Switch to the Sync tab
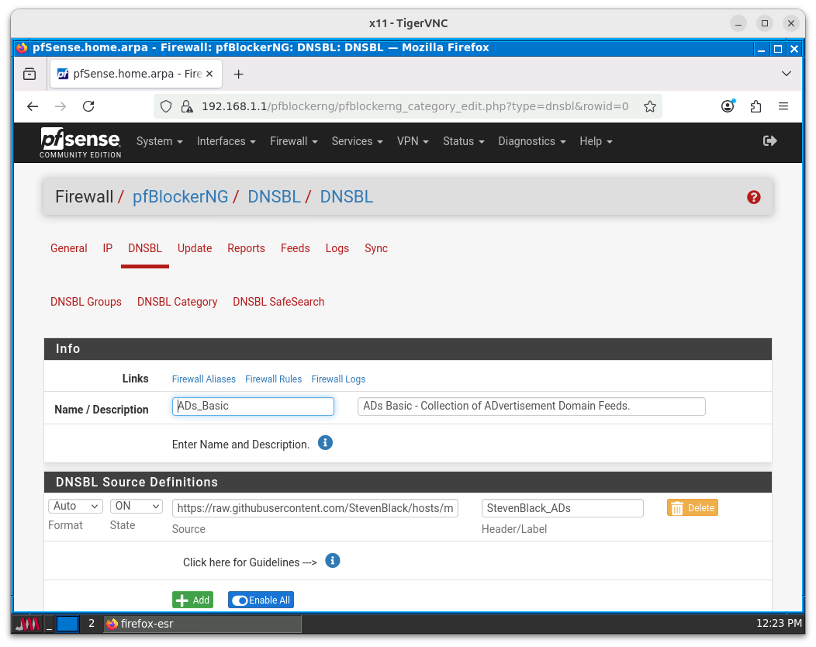The width and height of the screenshot is (816, 647). click(x=375, y=248)
